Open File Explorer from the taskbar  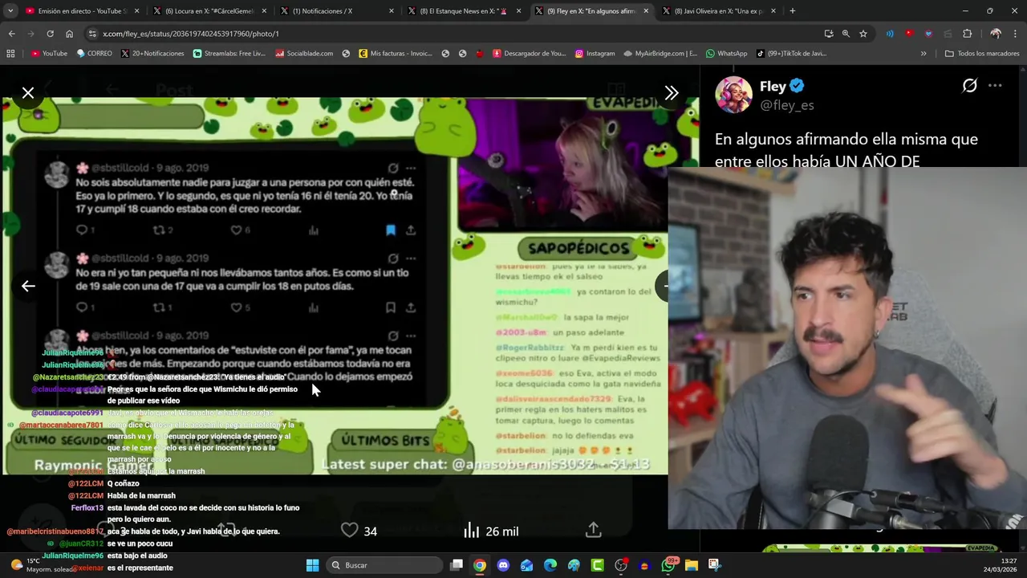click(x=692, y=565)
